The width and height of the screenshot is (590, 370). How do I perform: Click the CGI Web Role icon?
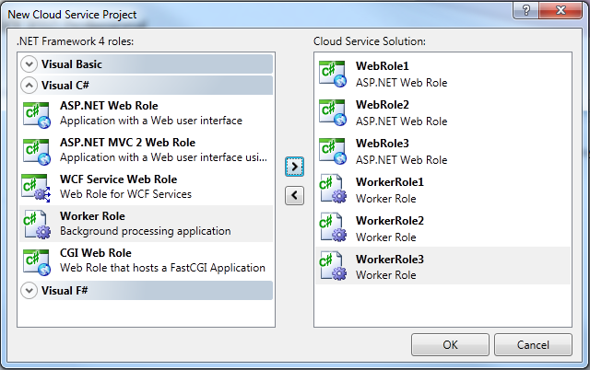[x=36, y=260]
